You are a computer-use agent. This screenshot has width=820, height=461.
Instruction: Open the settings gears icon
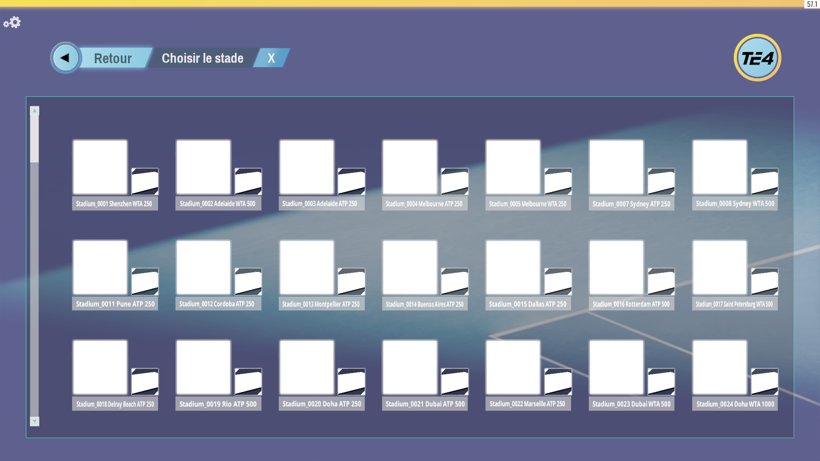12,22
